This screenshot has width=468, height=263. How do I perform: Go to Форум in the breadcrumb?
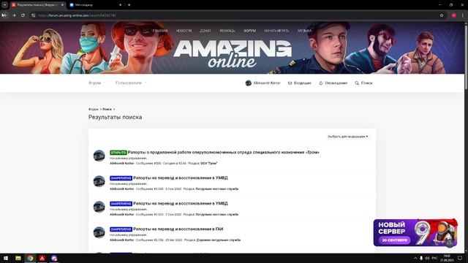[93, 109]
